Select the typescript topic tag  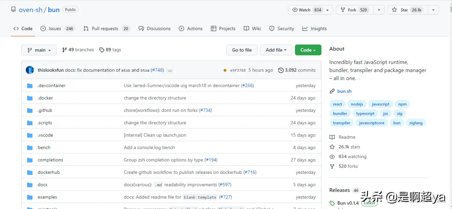[365, 113]
